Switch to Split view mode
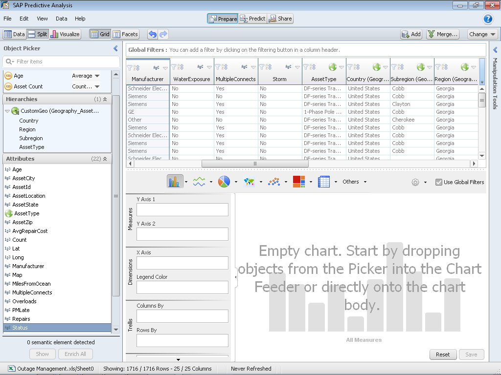 click(x=37, y=34)
